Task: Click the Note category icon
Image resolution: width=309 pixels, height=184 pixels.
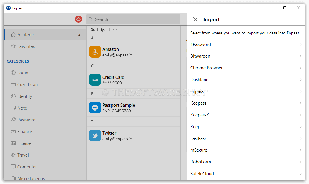Action: tap(13, 108)
